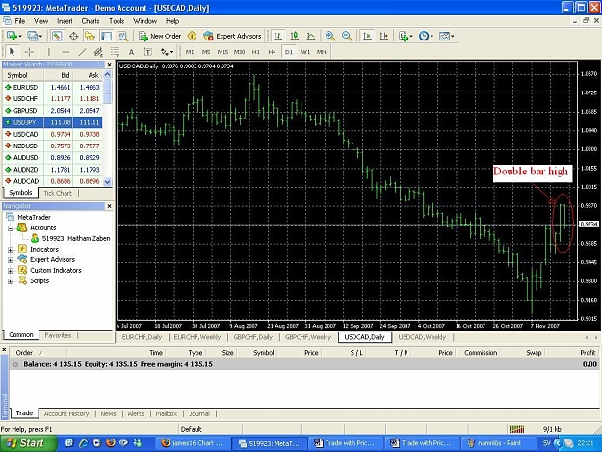Image resolution: width=602 pixels, height=452 pixels.
Task: Select the EURUSD row in Market Watch
Action: click(x=52, y=87)
